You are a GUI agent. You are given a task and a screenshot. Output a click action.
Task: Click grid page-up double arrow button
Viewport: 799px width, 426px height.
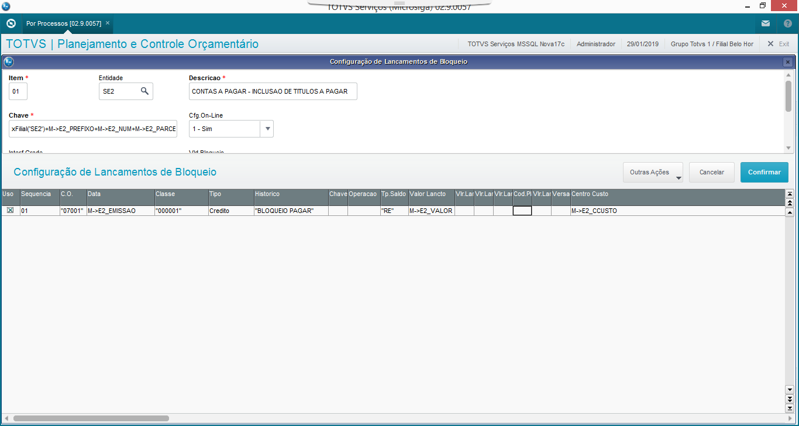790,202
